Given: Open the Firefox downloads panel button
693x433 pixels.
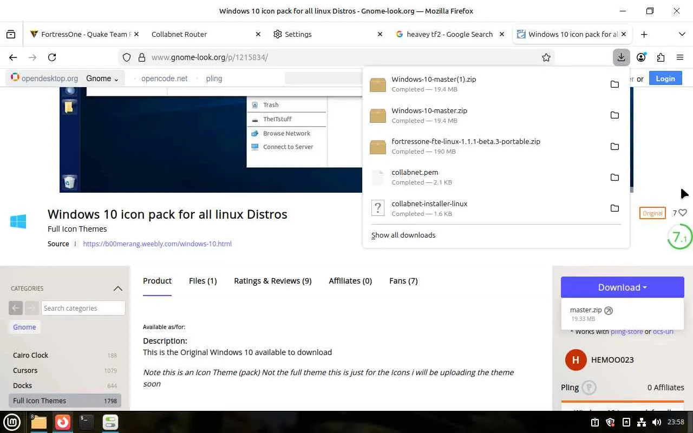Looking at the screenshot, I should pyautogui.click(x=621, y=57).
